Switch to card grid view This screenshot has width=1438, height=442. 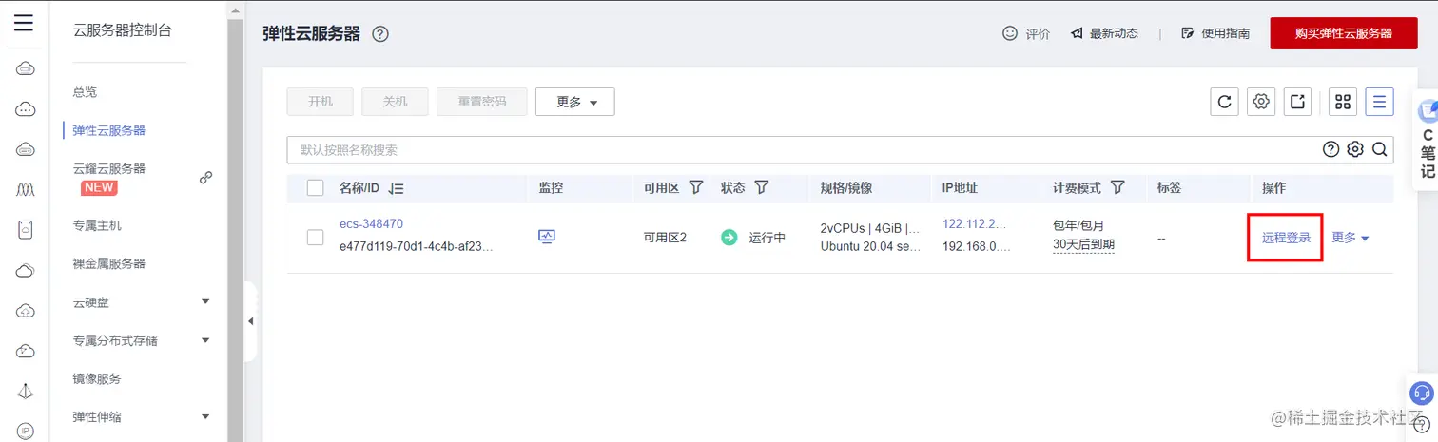(x=1343, y=102)
